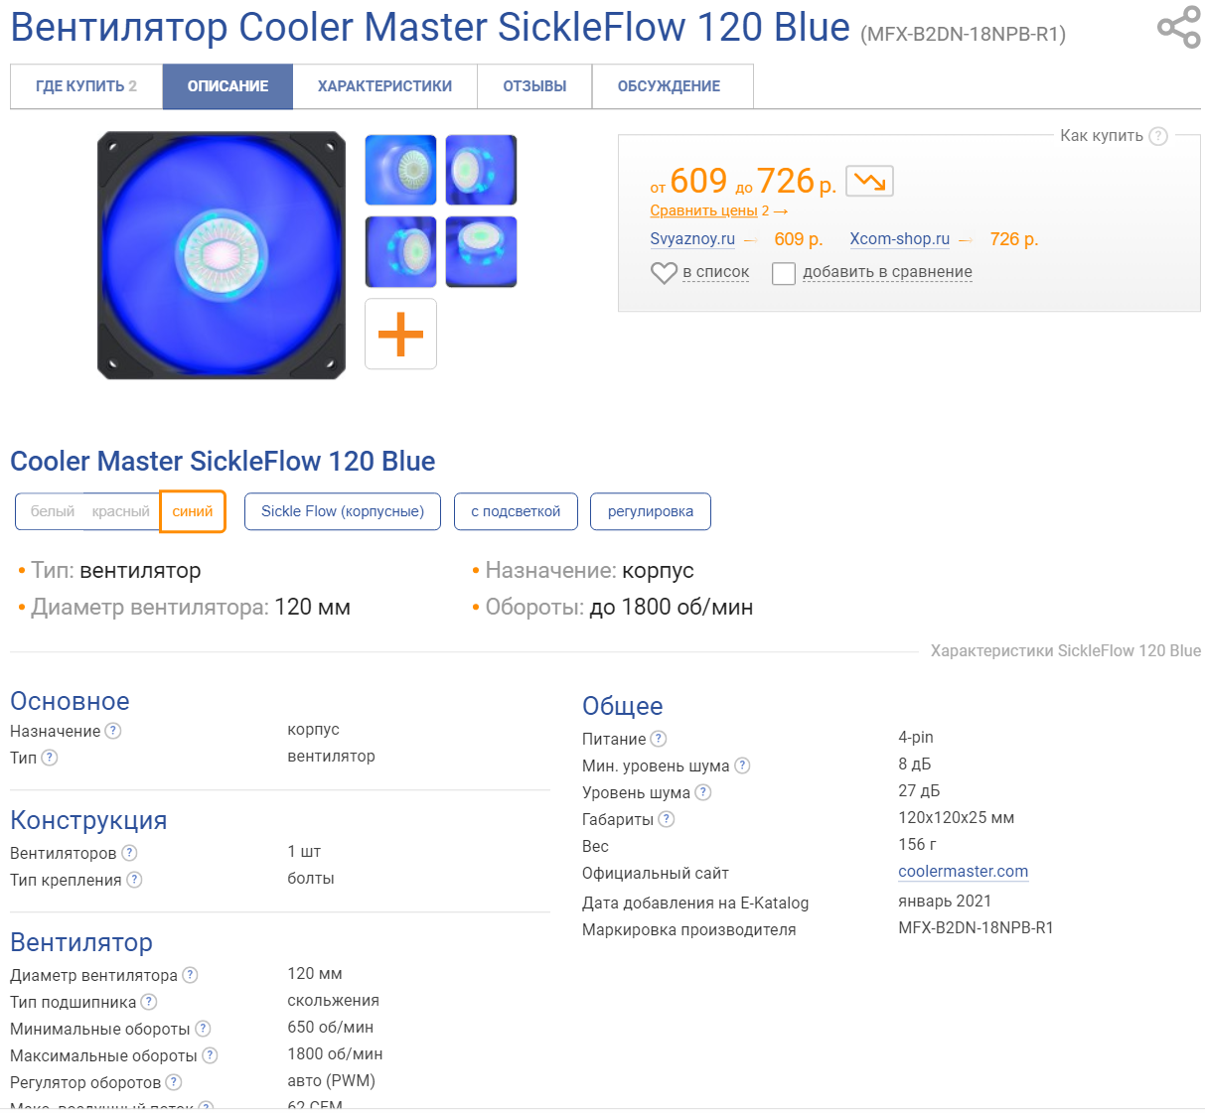Select the 'синий' color variant
1205x1113 pixels.
point(193,511)
